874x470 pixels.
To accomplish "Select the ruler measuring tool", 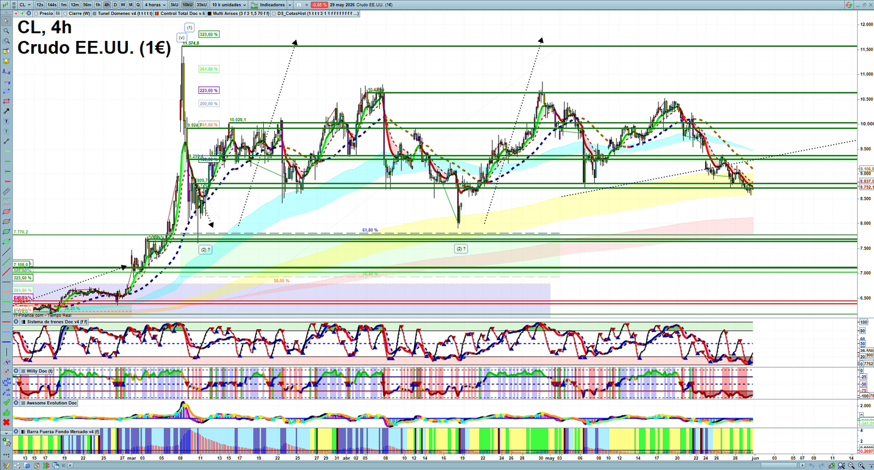I will pyautogui.click(x=6, y=192).
